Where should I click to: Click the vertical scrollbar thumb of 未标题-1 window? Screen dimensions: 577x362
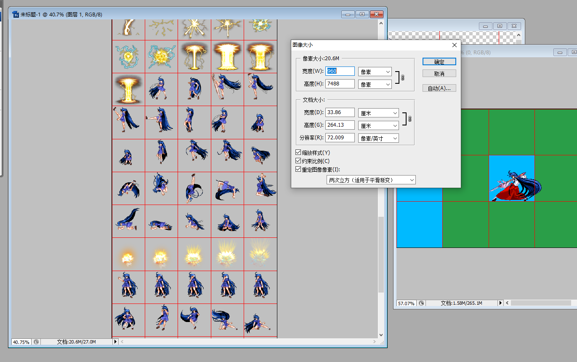(381, 255)
